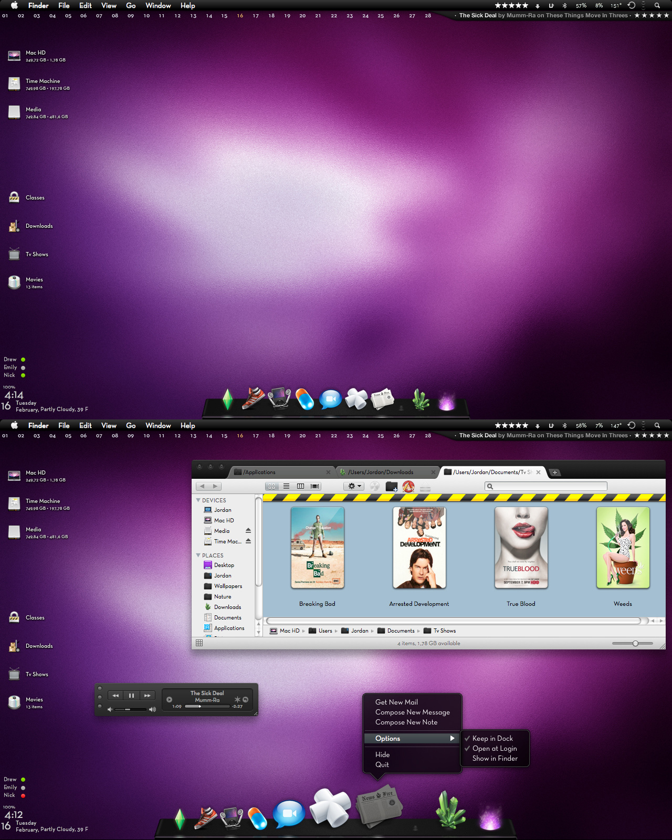Click the grid icon in Finder status bar
Viewport: 672px width, 840px height.
pyautogui.click(x=199, y=643)
